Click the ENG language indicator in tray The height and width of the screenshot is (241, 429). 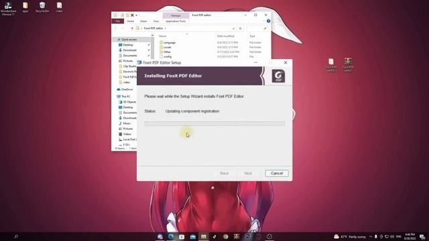click(x=399, y=236)
